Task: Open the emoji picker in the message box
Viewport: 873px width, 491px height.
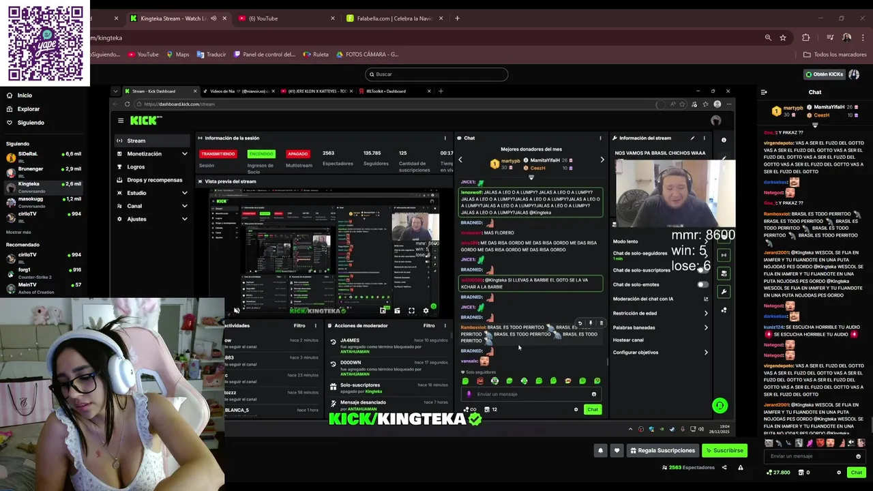Action: click(x=858, y=456)
